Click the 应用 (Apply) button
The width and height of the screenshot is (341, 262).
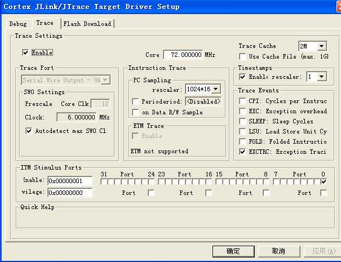(x=324, y=251)
